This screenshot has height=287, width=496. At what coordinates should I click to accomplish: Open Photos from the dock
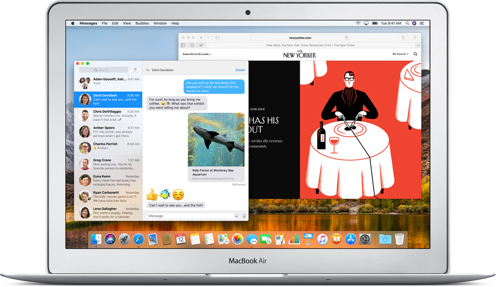pos(237,239)
